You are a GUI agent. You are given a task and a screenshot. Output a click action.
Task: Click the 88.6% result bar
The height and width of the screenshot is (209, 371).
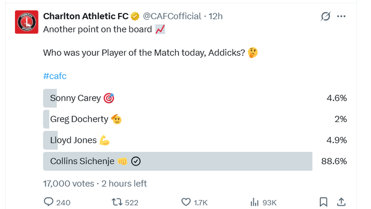pyautogui.click(x=178, y=161)
